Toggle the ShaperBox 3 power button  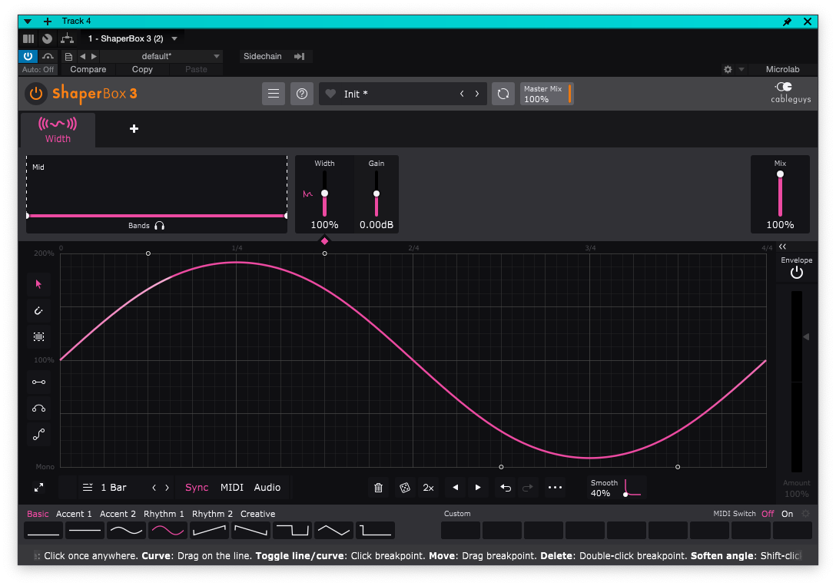coord(35,94)
